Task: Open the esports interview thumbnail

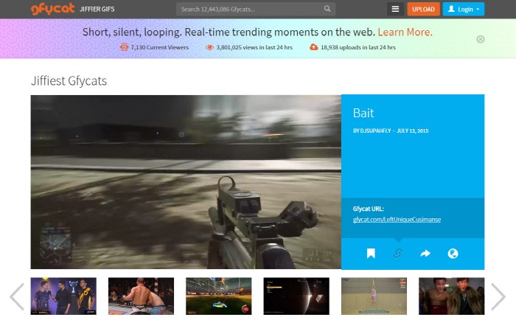Action: (x=63, y=296)
